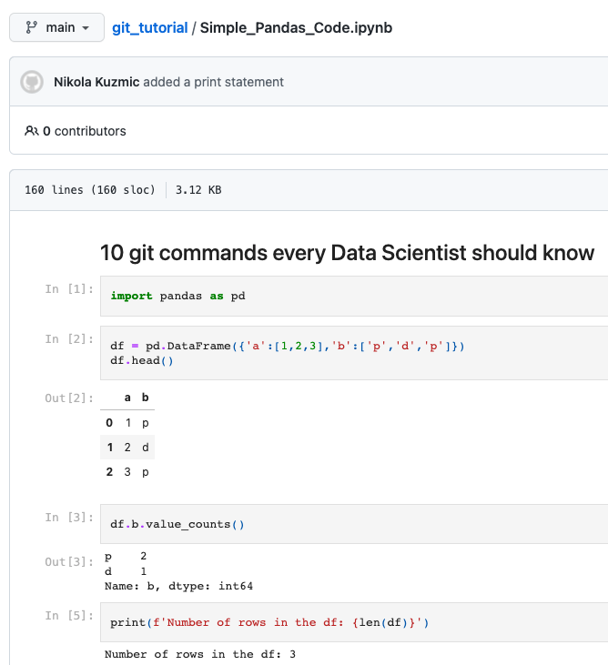The width and height of the screenshot is (608, 665).
Task: Click the '10 git commands' notebook heading
Action: click(x=347, y=252)
